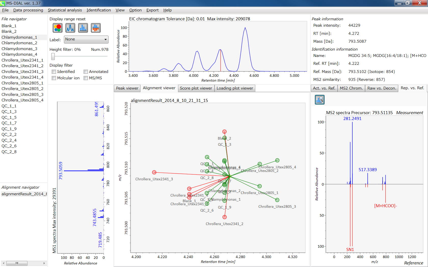Select QC_1_1 in the File navigator

click(x=9, y=106)
